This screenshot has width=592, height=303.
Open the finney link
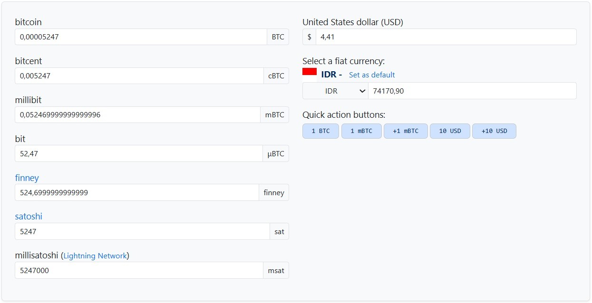(x=27, y=178)
